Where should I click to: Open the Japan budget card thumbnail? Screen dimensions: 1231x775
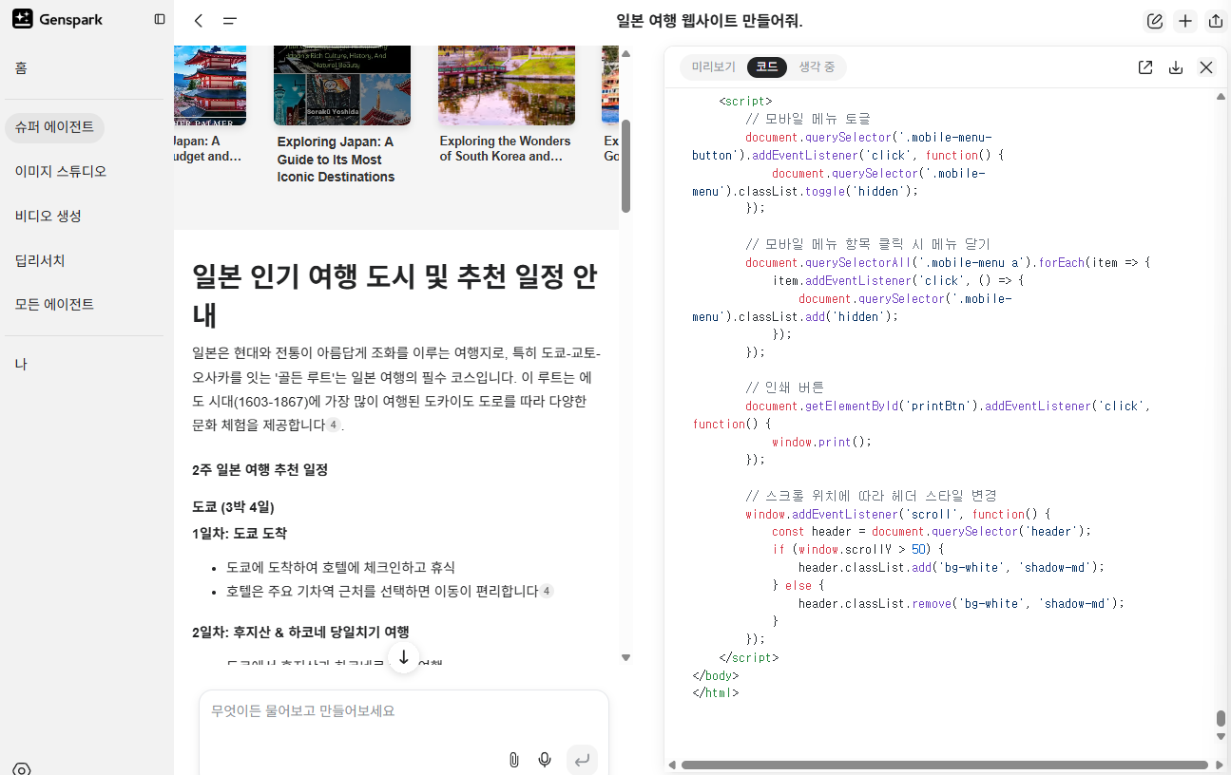click(x=210, y=85)
